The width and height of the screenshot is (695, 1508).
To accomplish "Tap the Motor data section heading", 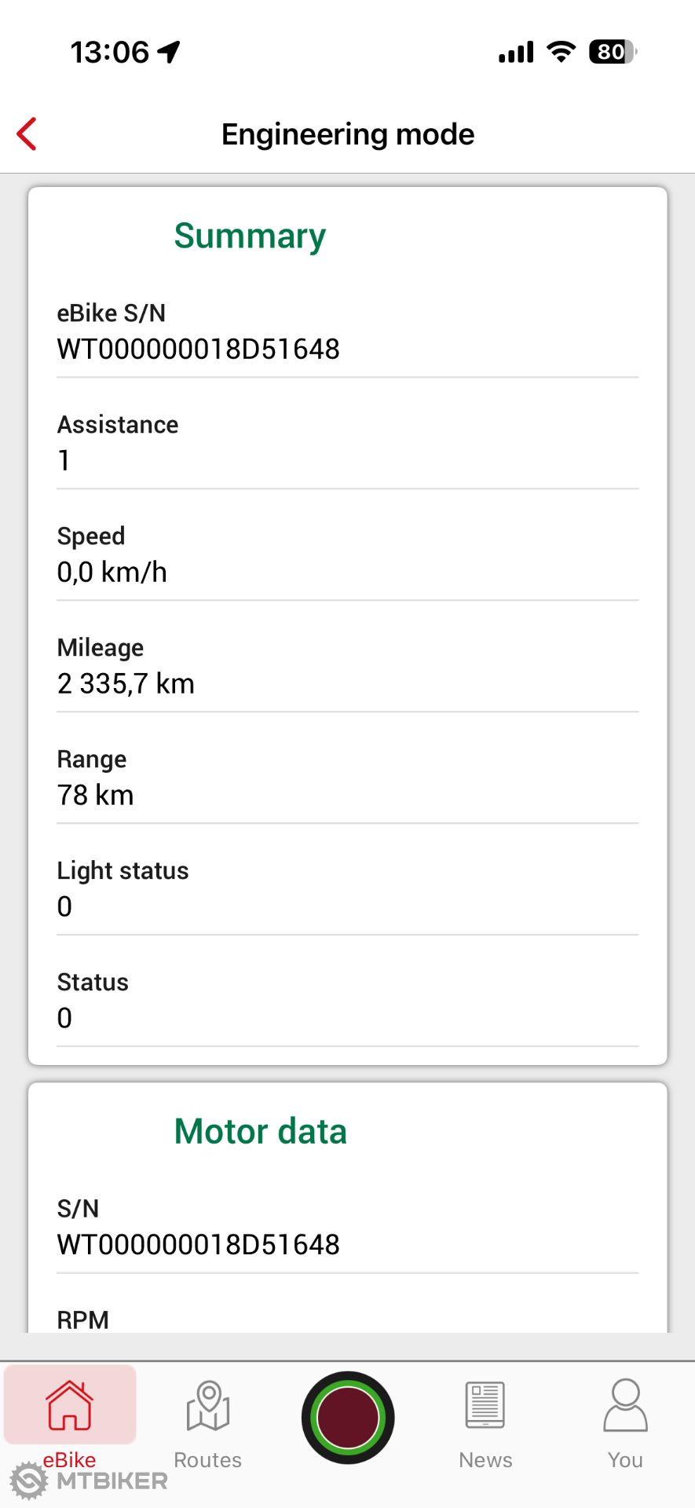I will point(260,1132).
